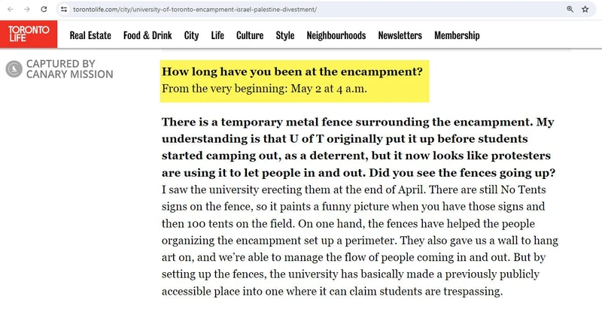Click the browser forward arrow
The width and height of the screenshot is (602, 315).
click(x=27, y=9)
